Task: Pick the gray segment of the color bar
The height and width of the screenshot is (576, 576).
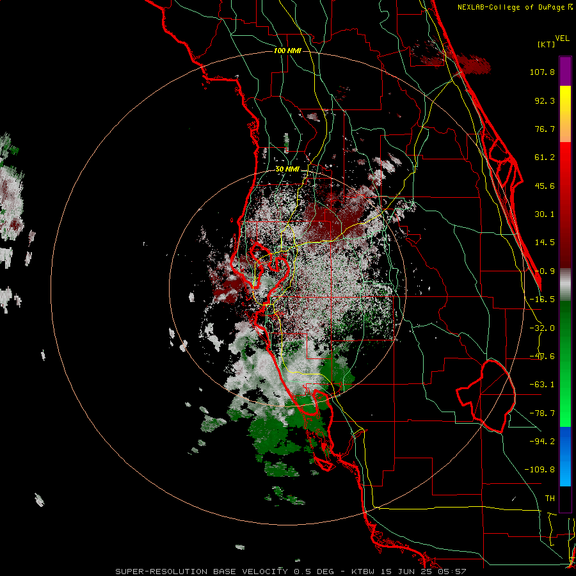Action: [x=565, y=285]
